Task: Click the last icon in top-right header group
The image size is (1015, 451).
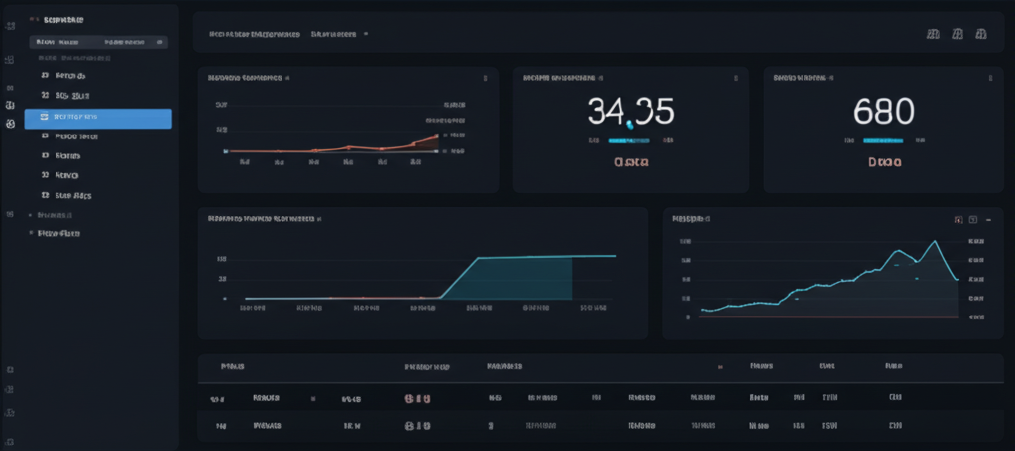Action: pyautogui.click(x=981, y=33)
